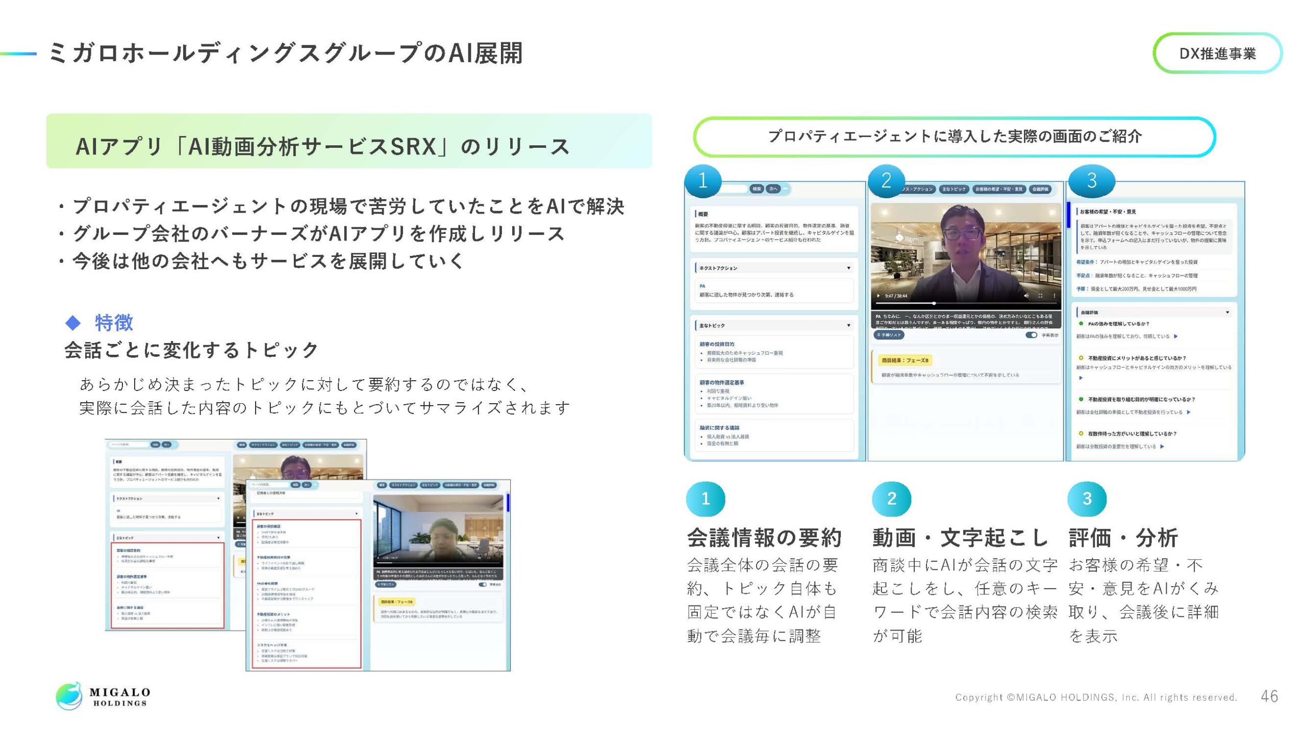Collapse the 会議評価 section arrow in screenshot 3

tap(1227, 312)
